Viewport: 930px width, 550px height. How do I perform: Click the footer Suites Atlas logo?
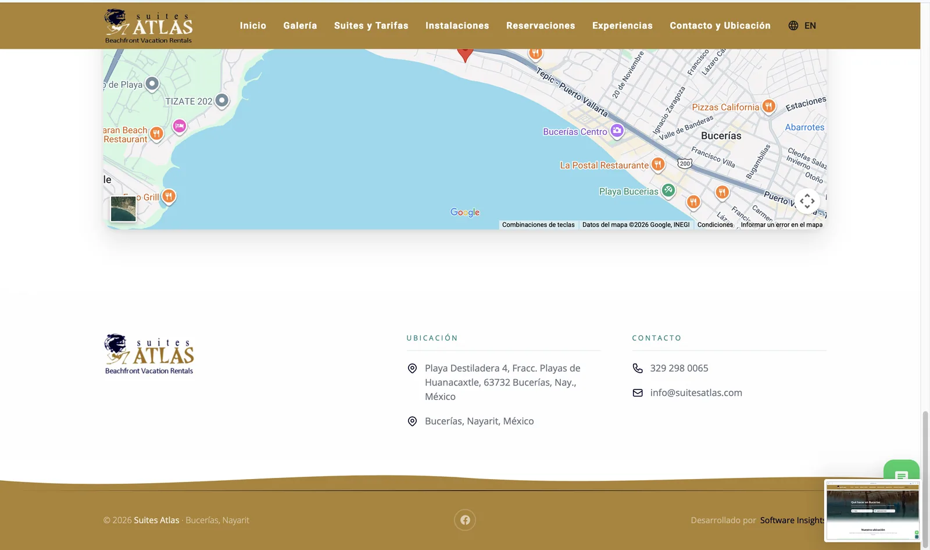[149, 354]
